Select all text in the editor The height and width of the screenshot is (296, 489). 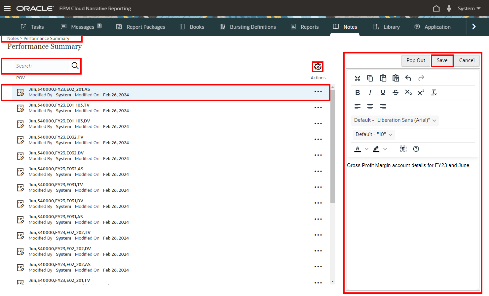point(403,149)
